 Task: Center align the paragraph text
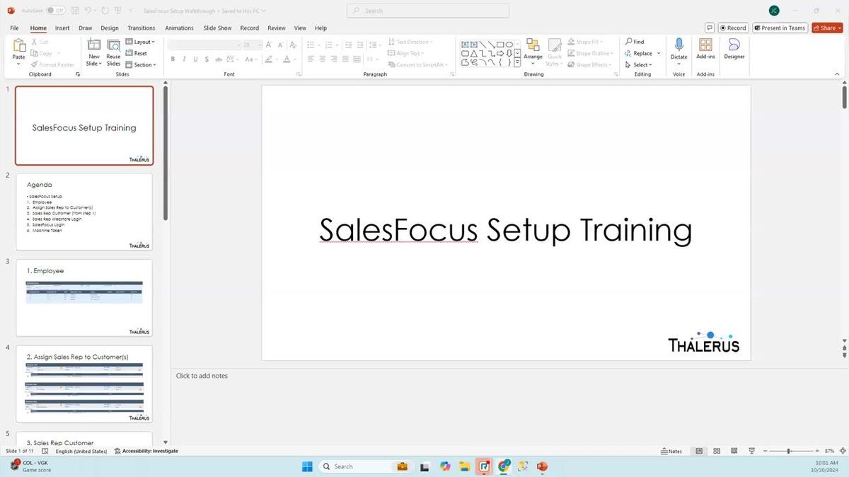[322, 59]
